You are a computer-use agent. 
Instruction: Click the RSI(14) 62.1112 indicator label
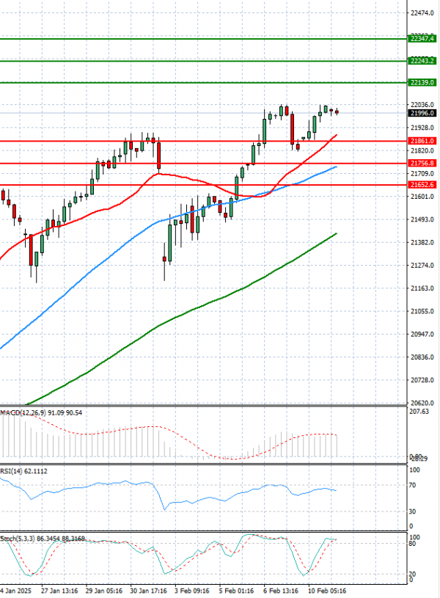coord(23,471)
